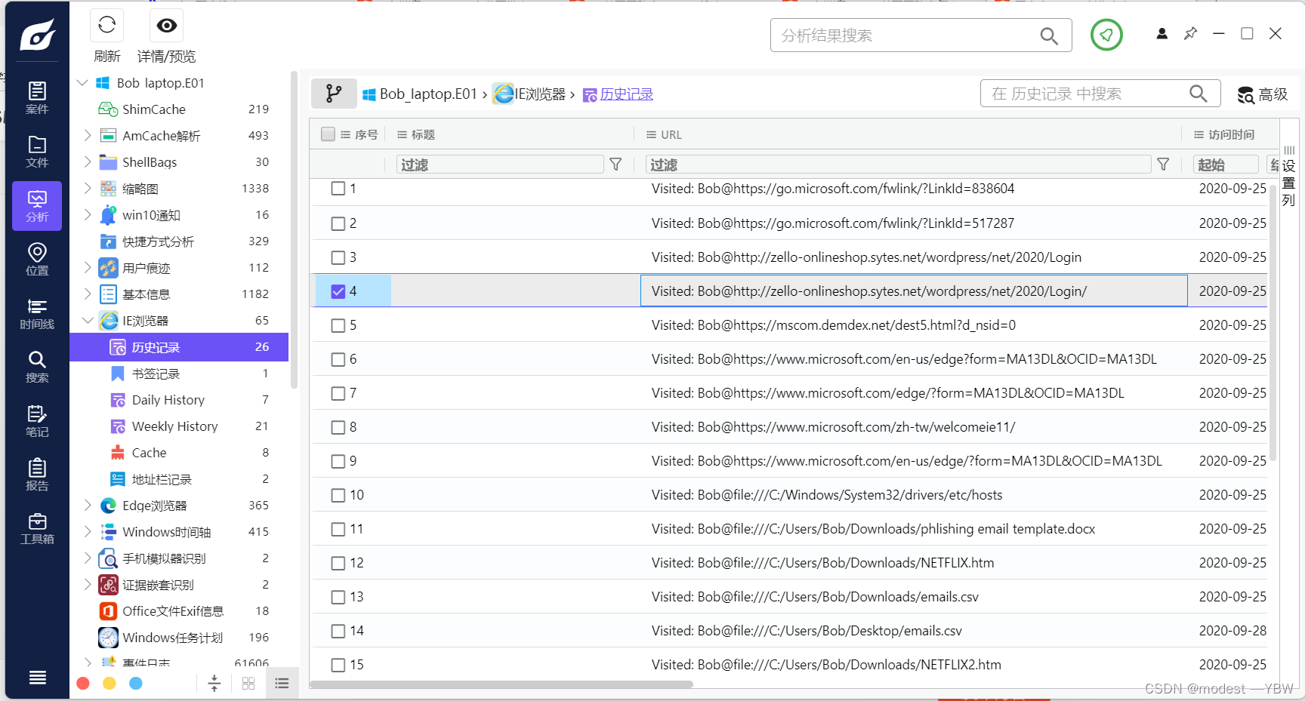The height and width of the screenshot is (701, 1305).
Task: Click the Bob_laptop.E01 breadcrumb
Action: [x=420, y=94]
